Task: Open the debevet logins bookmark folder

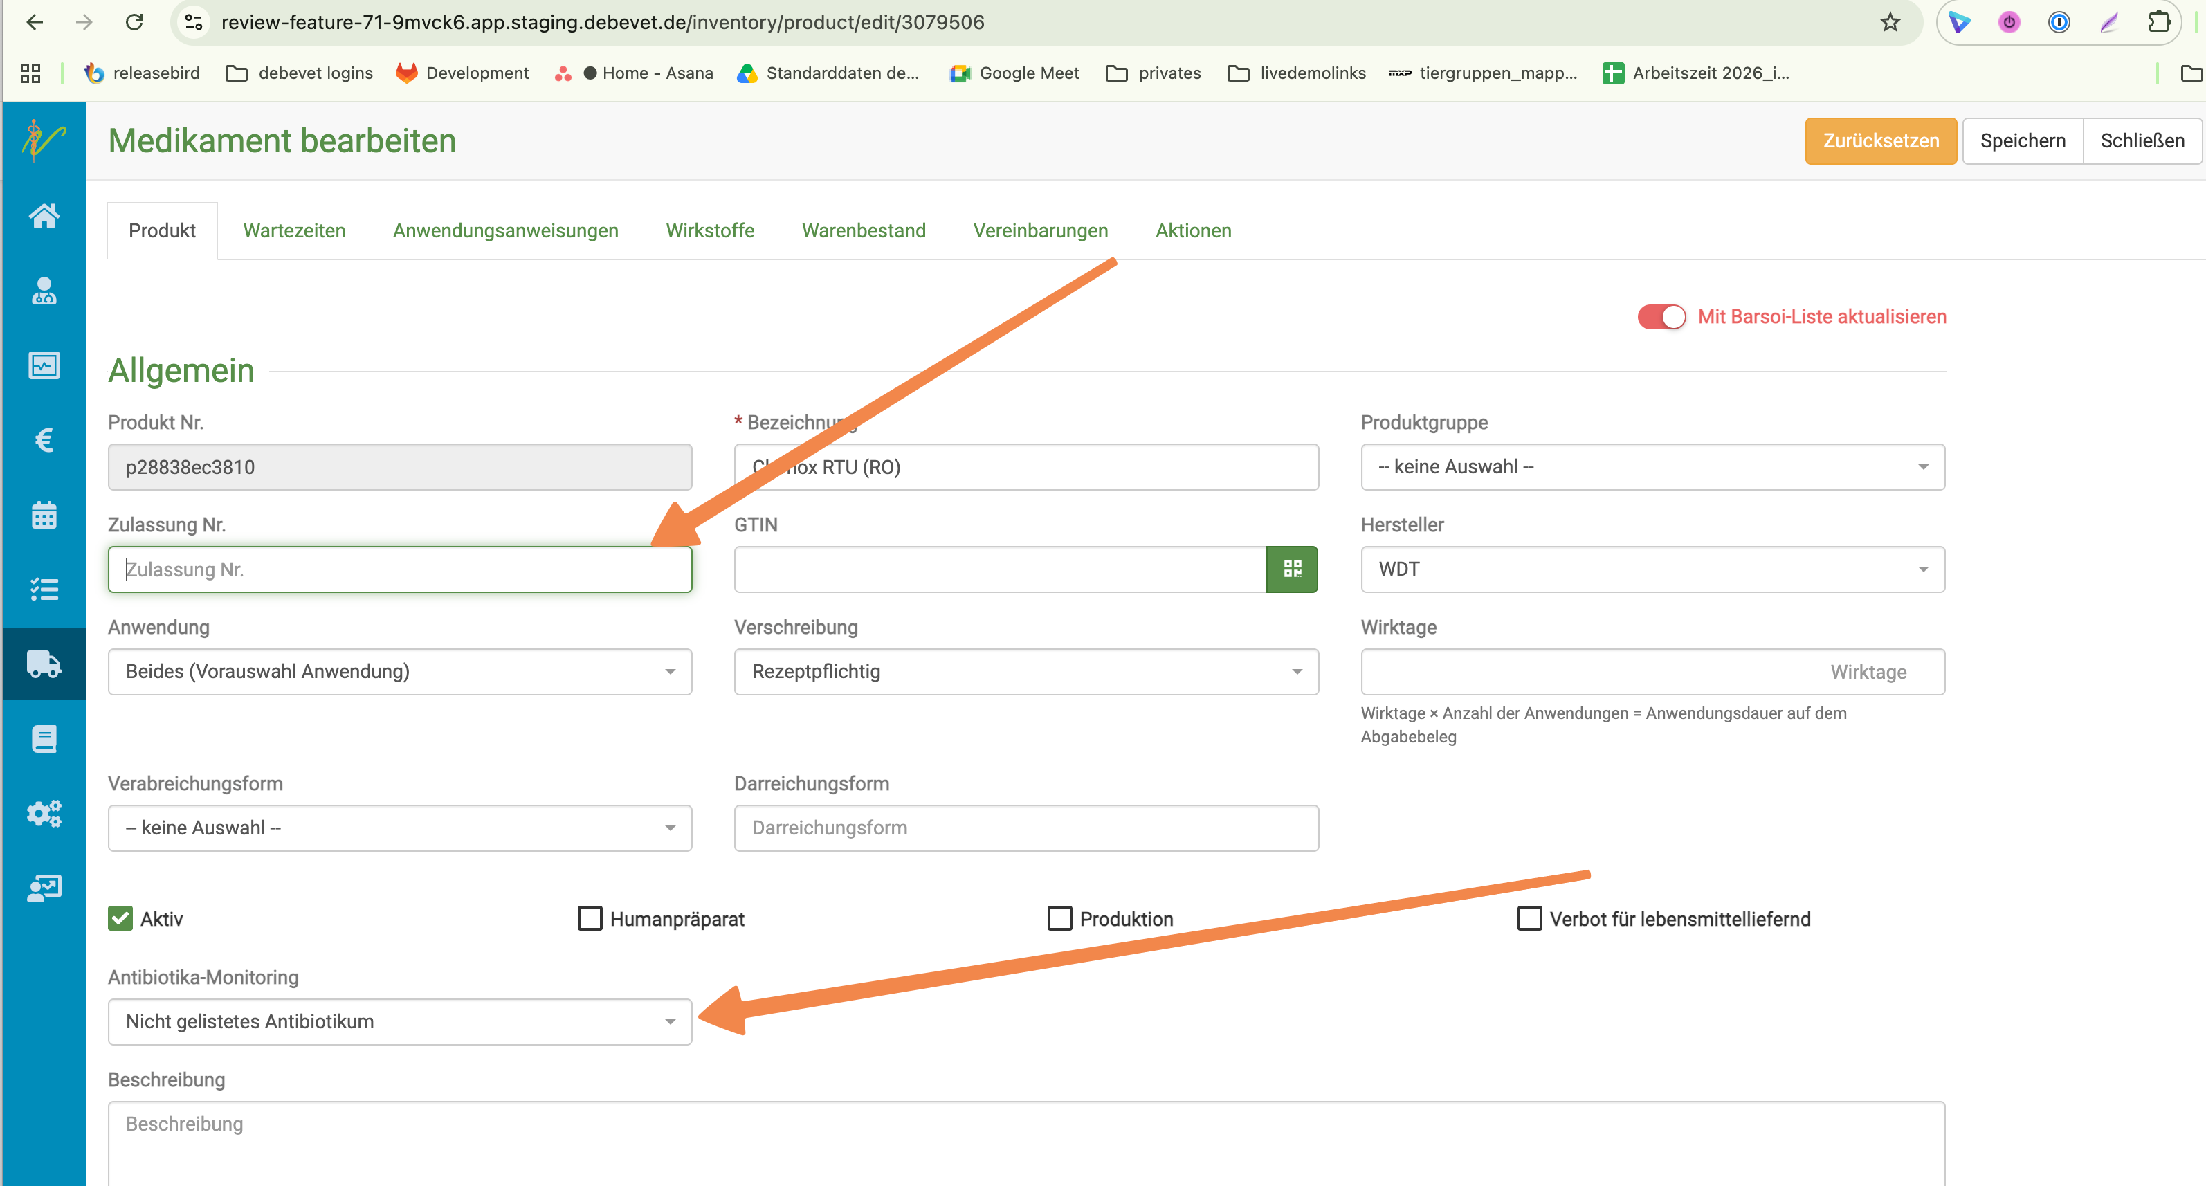Action: coord(299,73)
